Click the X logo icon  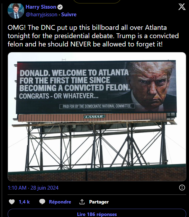182,7
